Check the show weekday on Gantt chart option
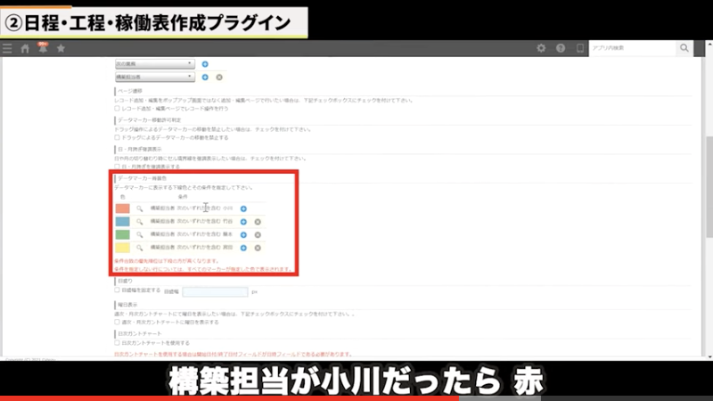The width and height of the screenshot is (713, 401). pos(117,322)
